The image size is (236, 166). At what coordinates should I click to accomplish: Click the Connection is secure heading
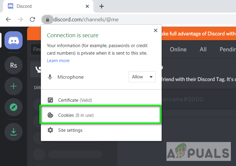pos(73,35)
